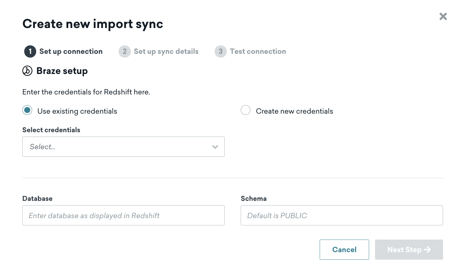Click the "Database" field label
Image resolution: width=460 pixels, height=277 pixels.
[x=37, y=199]
